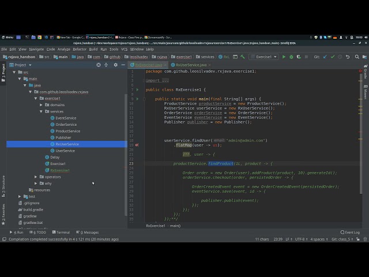Open the VCS menu
This screenshot has width=369, height=277.
pyautogui.click(x=124, y=49)
